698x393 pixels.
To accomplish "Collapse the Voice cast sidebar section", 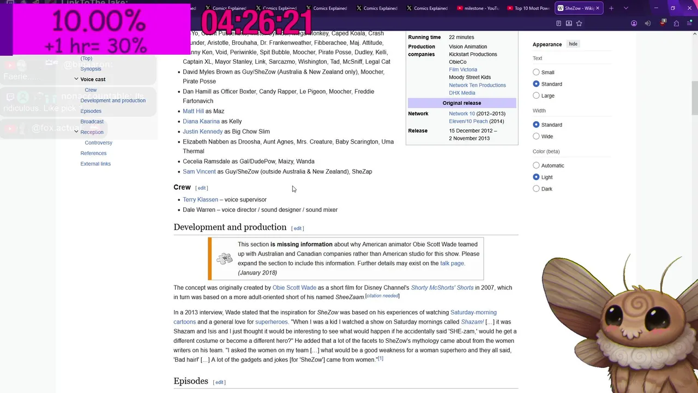I will (76, 79).
